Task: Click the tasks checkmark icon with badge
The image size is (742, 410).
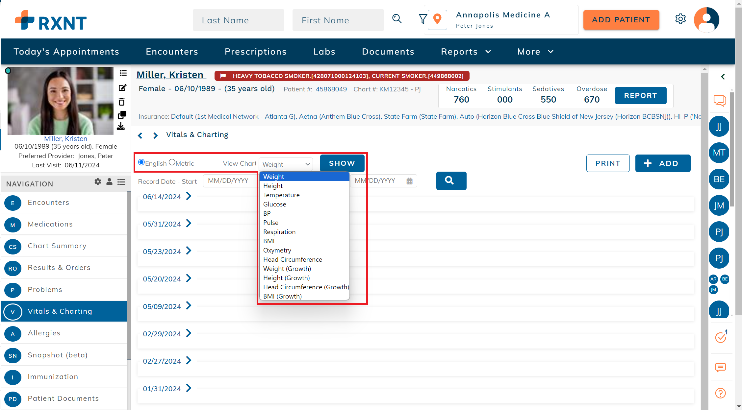Action: click(720, 337)
